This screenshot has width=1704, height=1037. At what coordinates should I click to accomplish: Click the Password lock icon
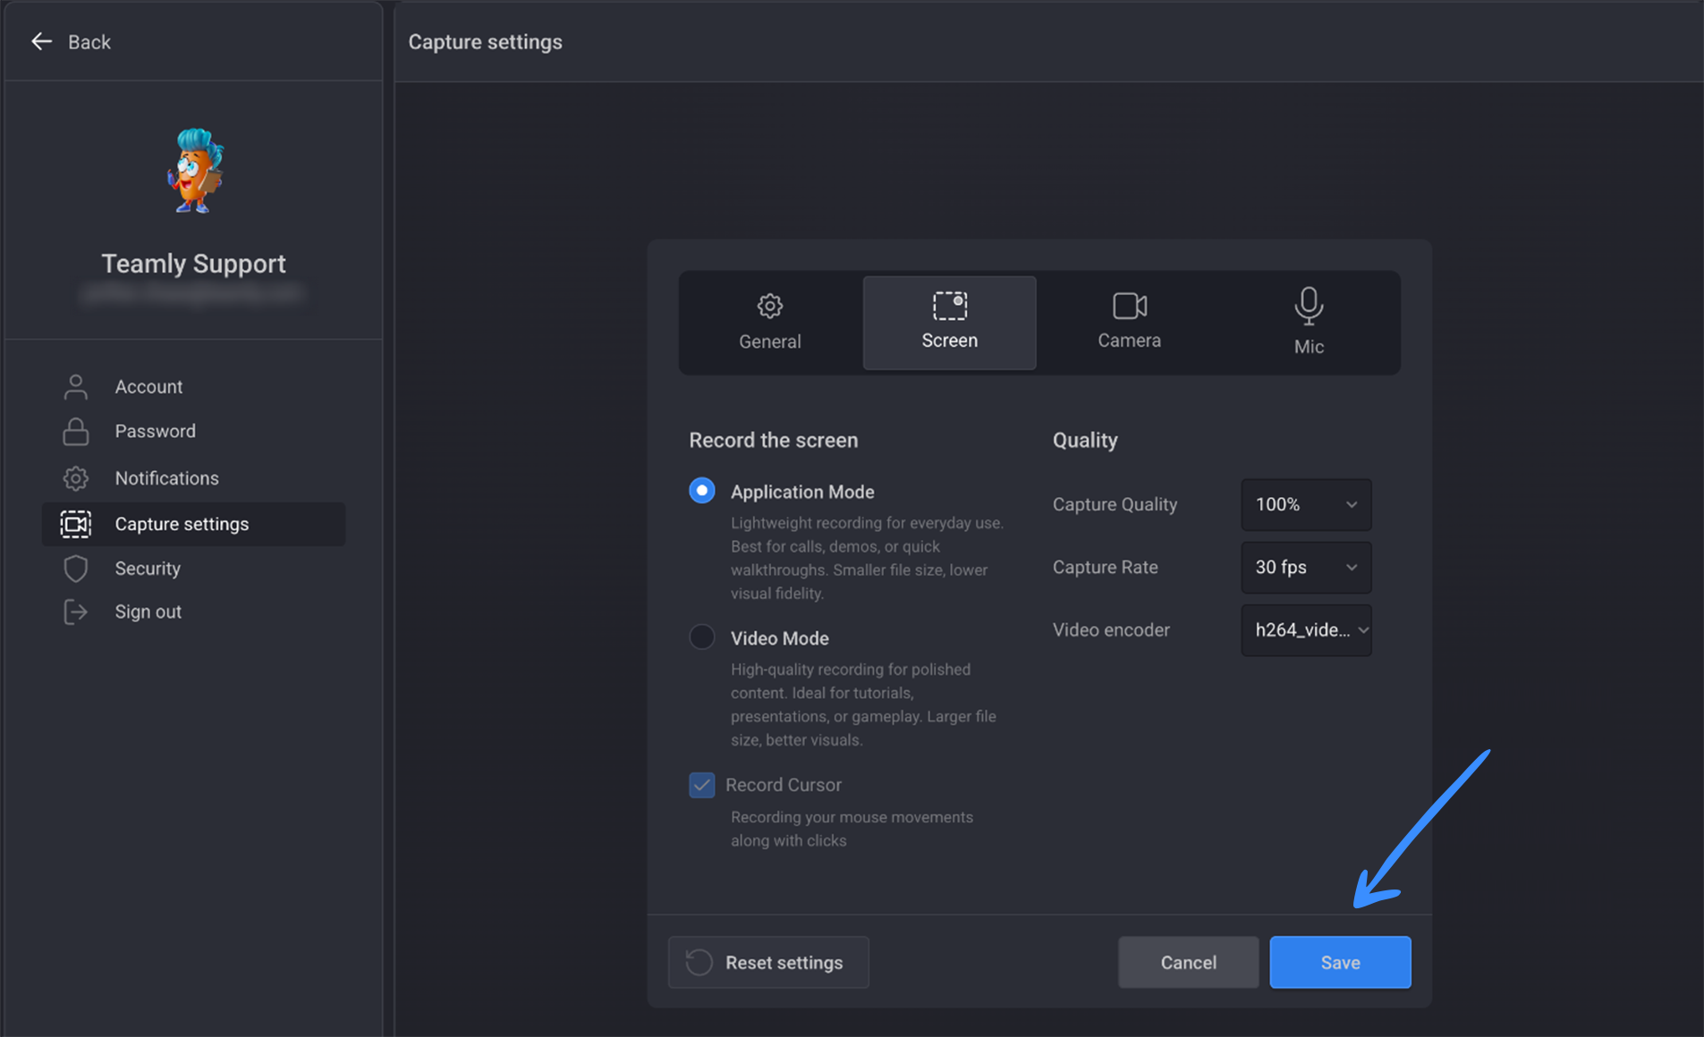pyautogui.click(x=76, y=431)
